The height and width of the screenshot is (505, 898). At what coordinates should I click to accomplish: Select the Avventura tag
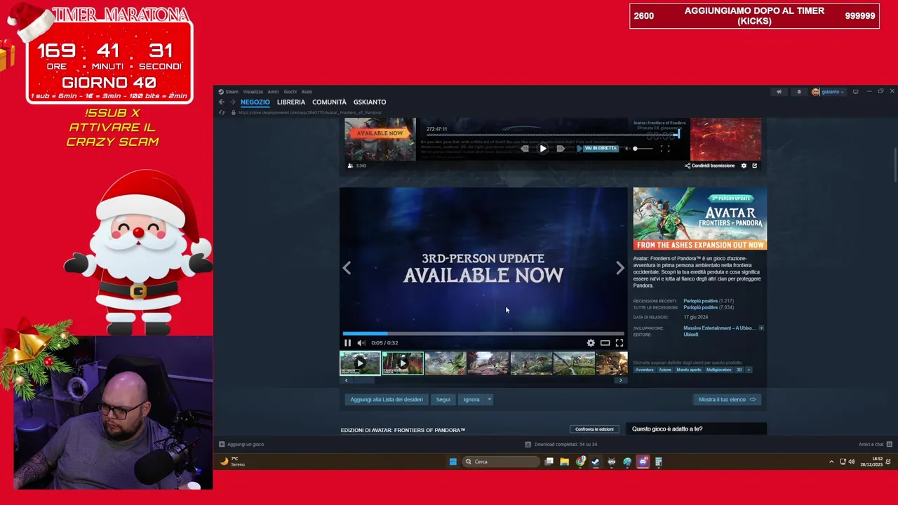click(645, 370)
